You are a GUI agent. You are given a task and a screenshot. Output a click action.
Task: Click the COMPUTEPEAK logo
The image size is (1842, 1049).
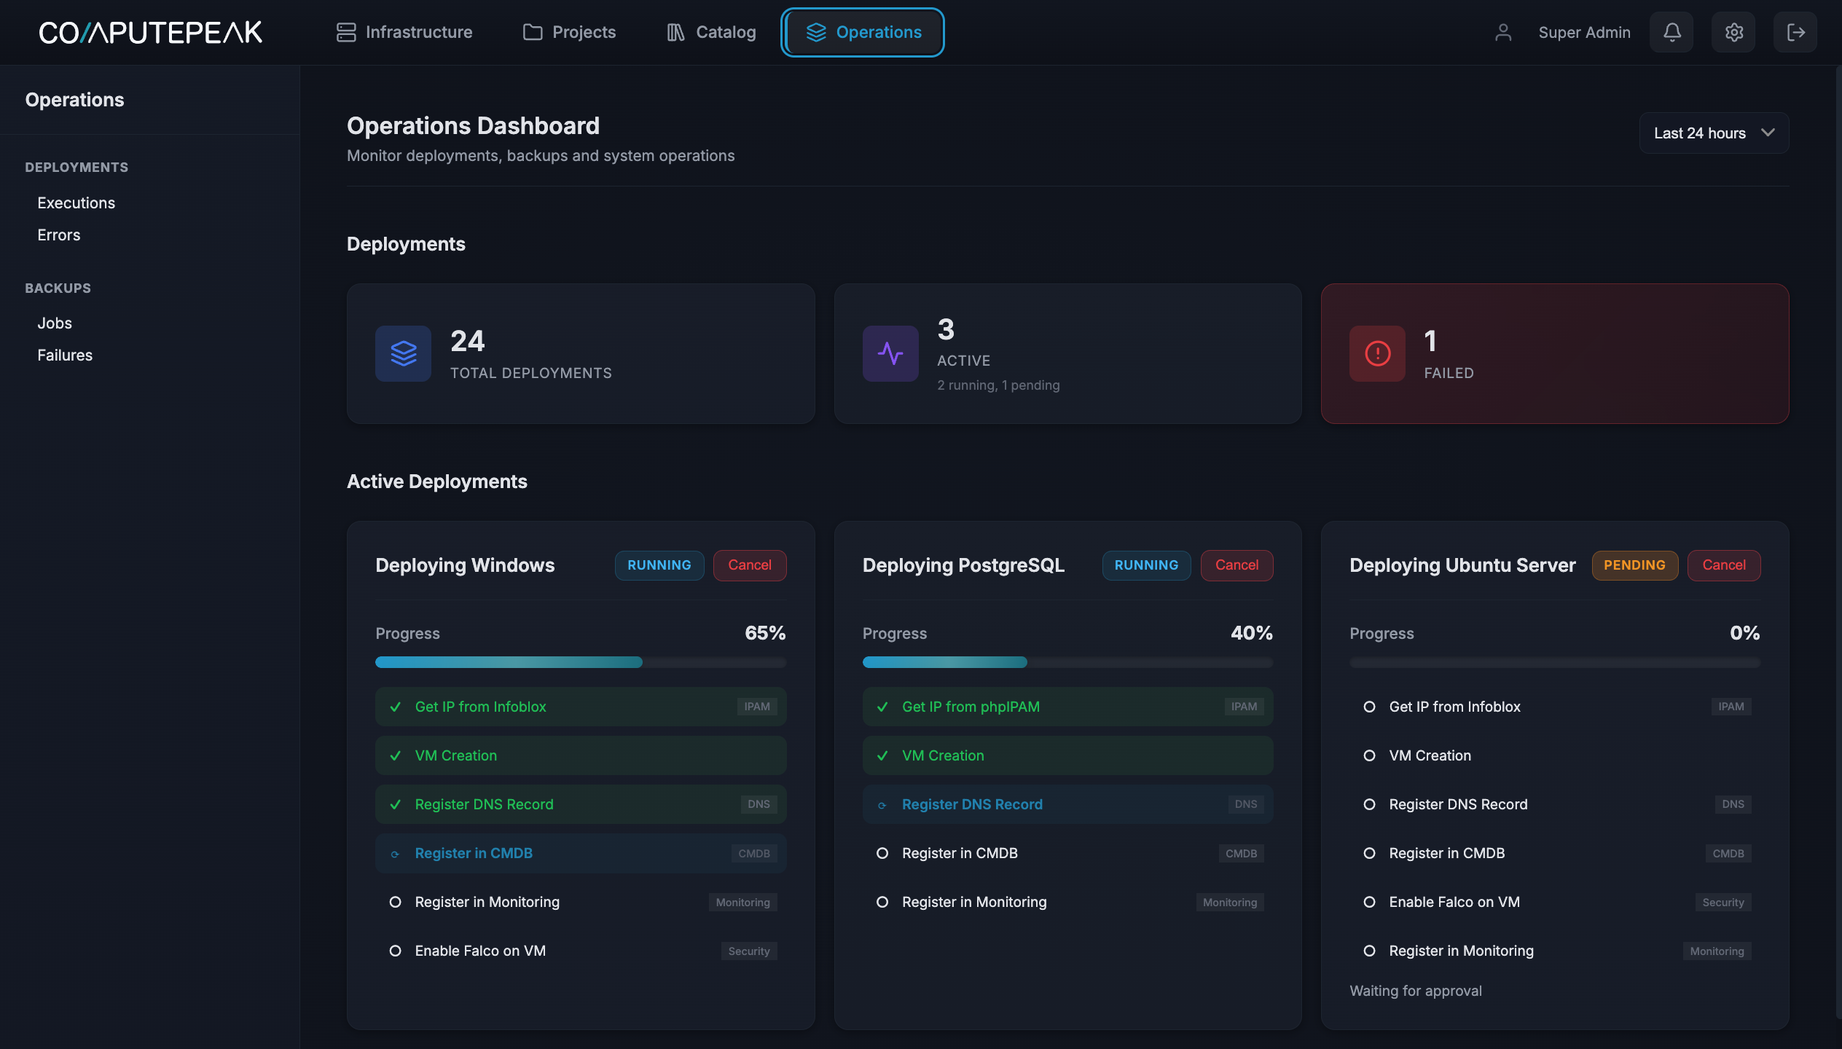(x=151, y=32)
